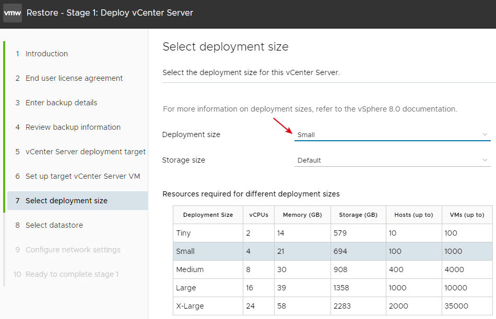Click the Deployment size field label
Image resolution: width=496 pixels, height=319 pixels.
point(191,134)
